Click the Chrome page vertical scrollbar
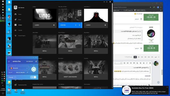 (x=162, y=72)
